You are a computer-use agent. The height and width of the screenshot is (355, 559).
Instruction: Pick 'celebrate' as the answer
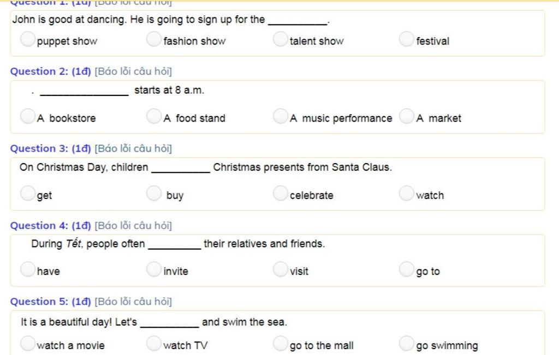(x=280, y=193)
